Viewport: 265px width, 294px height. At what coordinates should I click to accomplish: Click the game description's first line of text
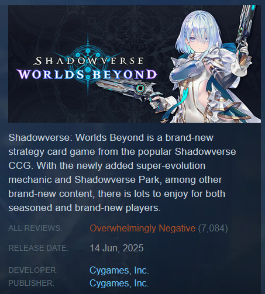click(x=111, y=138)
